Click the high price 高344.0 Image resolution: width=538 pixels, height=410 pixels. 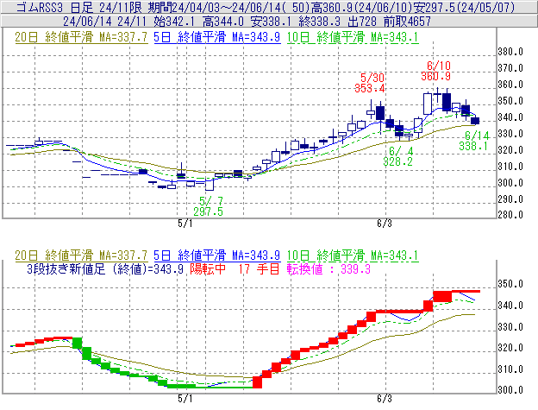[x=223, y=22]
